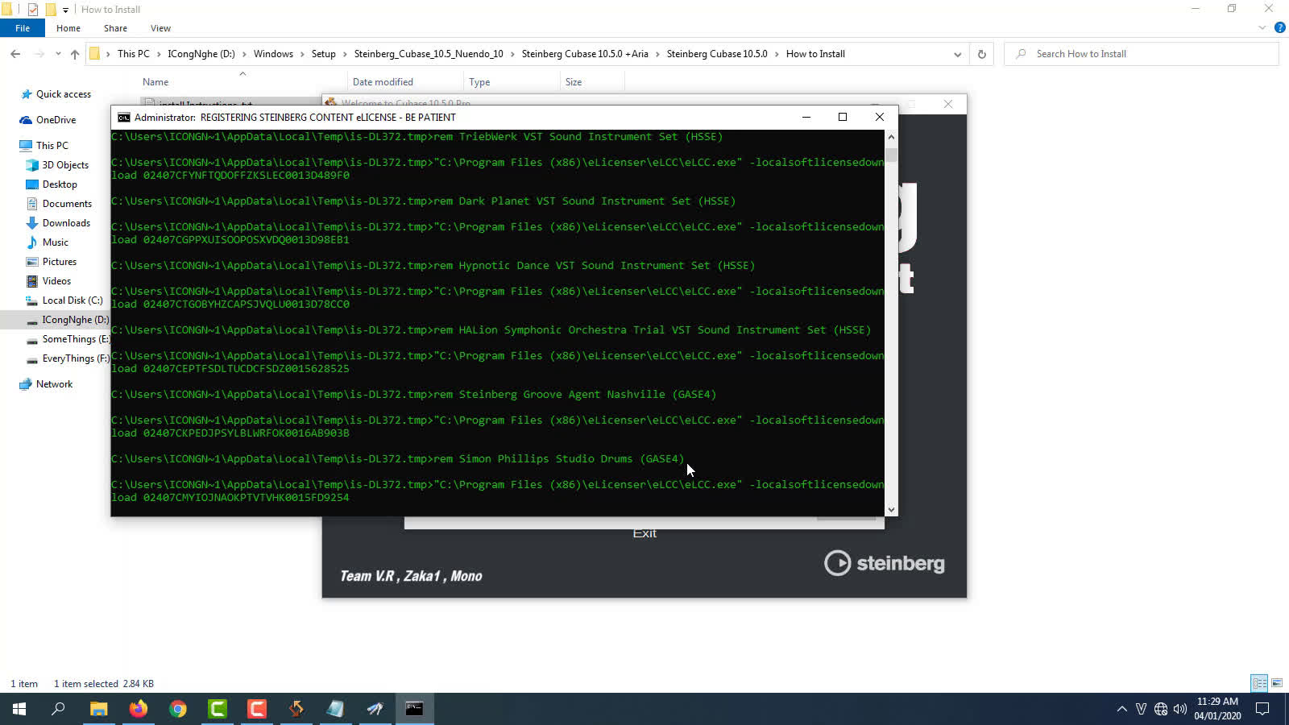
Task: Go back in File Explorer
Action: pos(15,54)
